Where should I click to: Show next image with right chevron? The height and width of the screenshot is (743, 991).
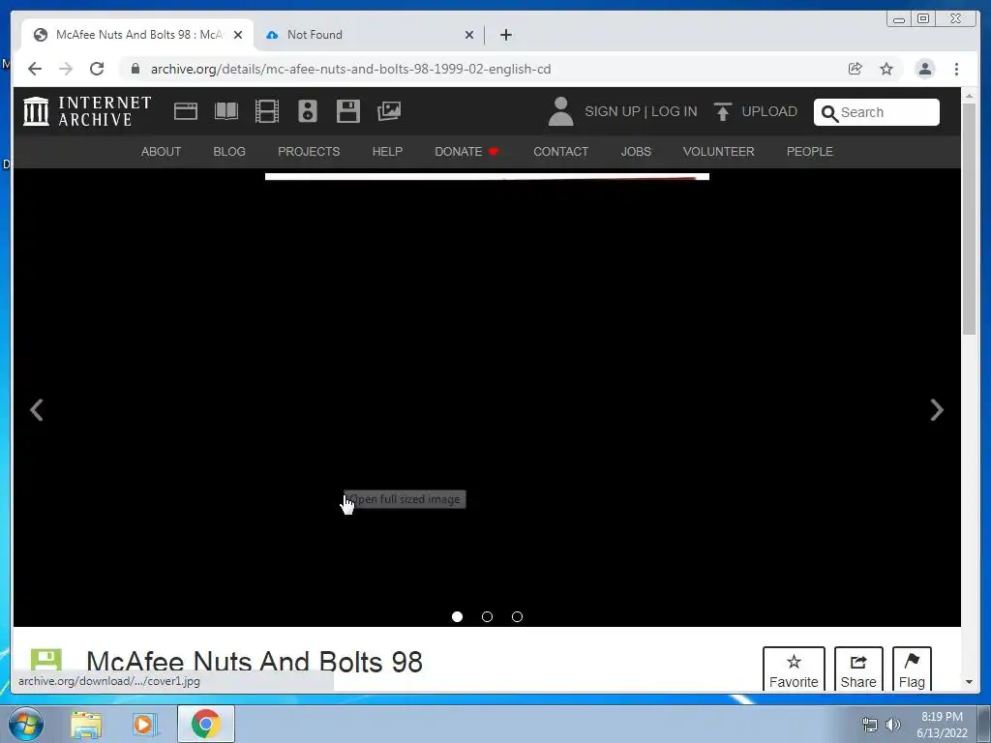click(937, 410)
